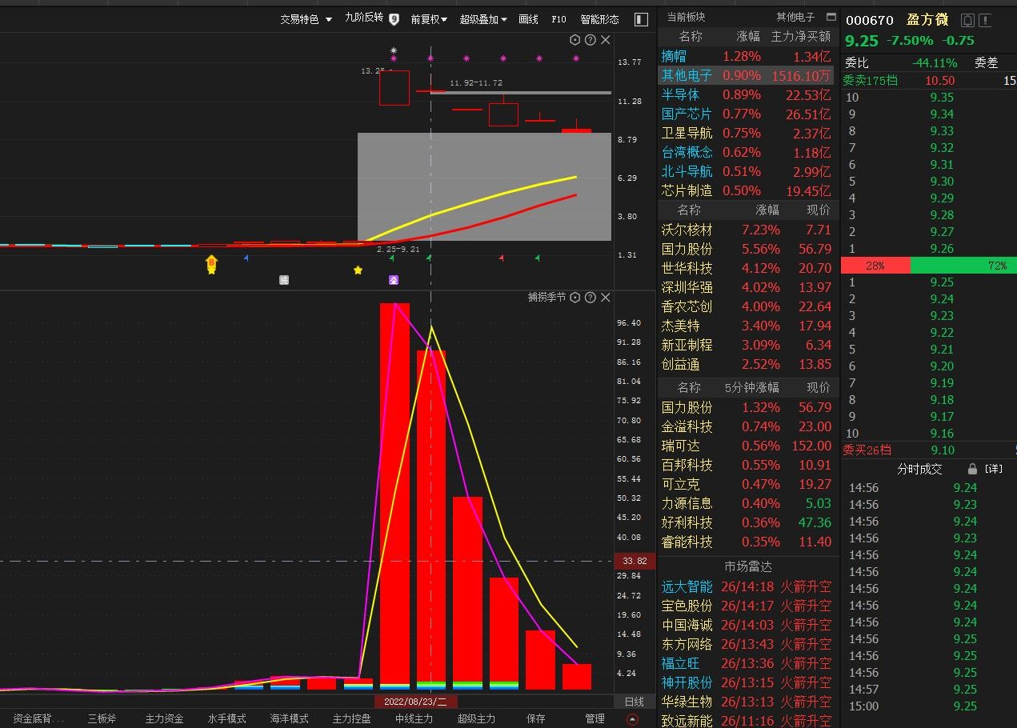Toggle the red circular collapse button at bottom
The width and height of the screenshot is (1017, 728).
[632, 719]
